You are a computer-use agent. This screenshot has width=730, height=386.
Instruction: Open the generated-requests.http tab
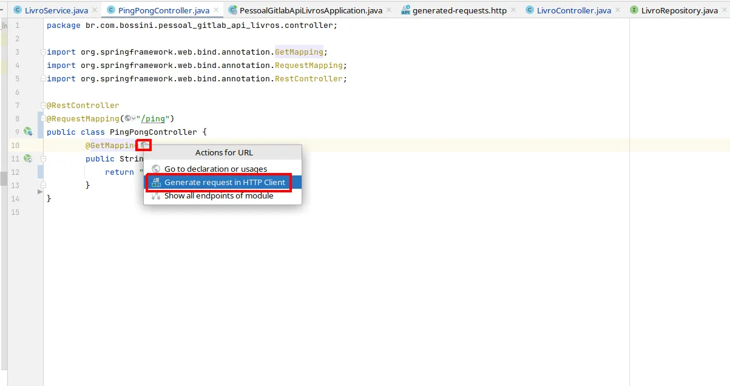click(459, 10)
